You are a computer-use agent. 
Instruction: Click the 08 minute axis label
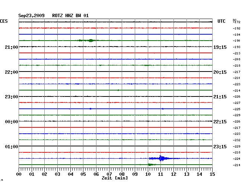coord(122,174)
